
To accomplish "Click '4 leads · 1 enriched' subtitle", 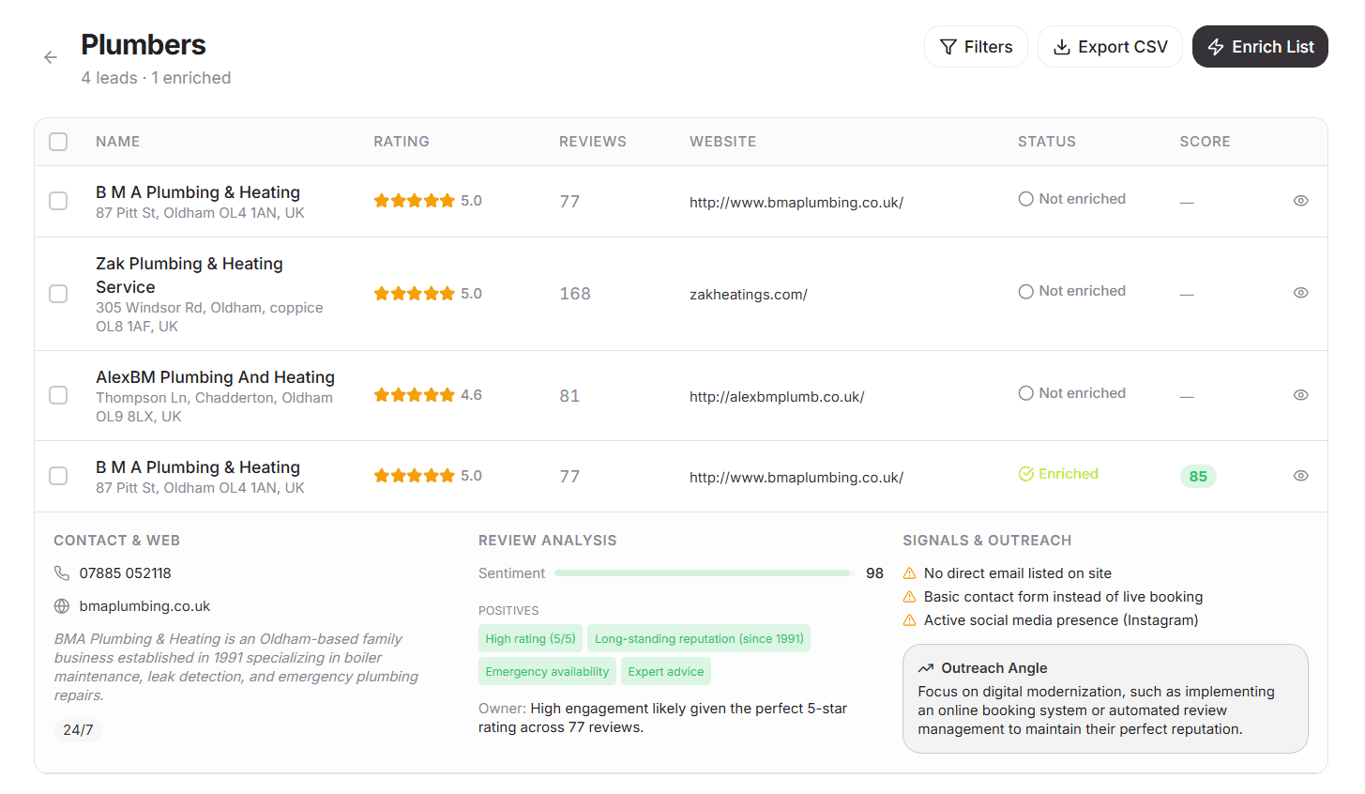I will click(x=156, y=78).
